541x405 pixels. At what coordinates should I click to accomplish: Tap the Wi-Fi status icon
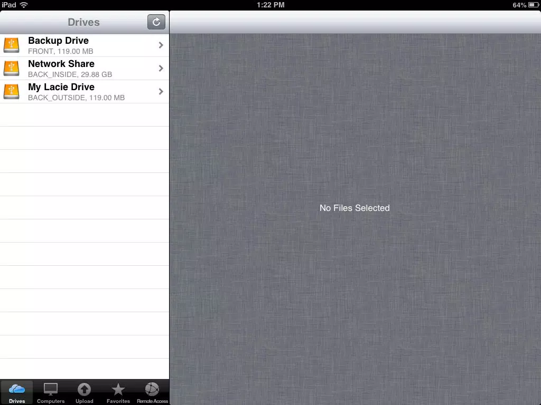pyautogui.click(x=24, y=5)
